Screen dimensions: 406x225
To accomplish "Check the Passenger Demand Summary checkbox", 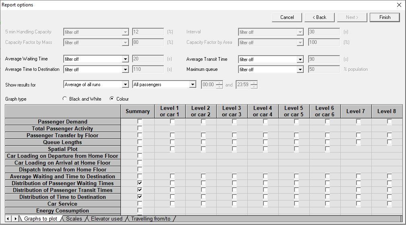I will 140,122.
